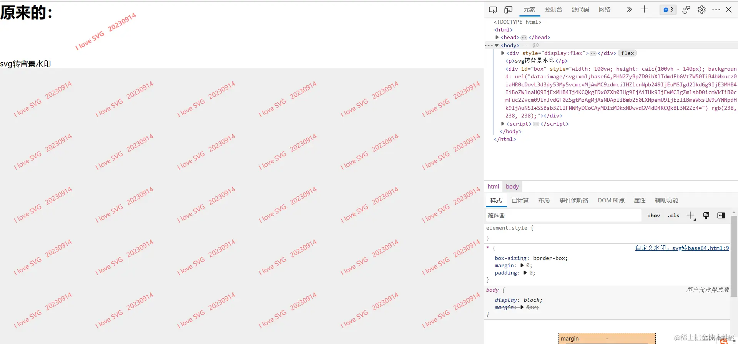Image resolution: width=738 pixels, height=344 pixels.
Task: Open the DevTools more options menu
Action: (x=716, y=10)
